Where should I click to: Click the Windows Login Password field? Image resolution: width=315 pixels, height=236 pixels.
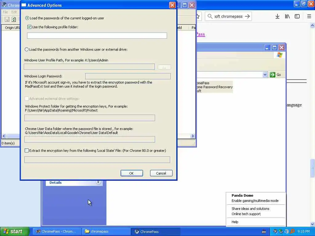coord(128,76)
